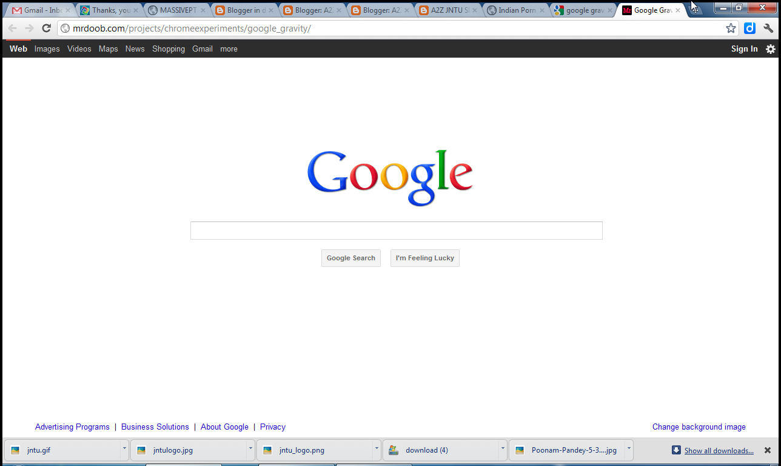This screenshot has width=781, height=466.
Task: Click the browser Back arrow
Action: pos(13,29)
